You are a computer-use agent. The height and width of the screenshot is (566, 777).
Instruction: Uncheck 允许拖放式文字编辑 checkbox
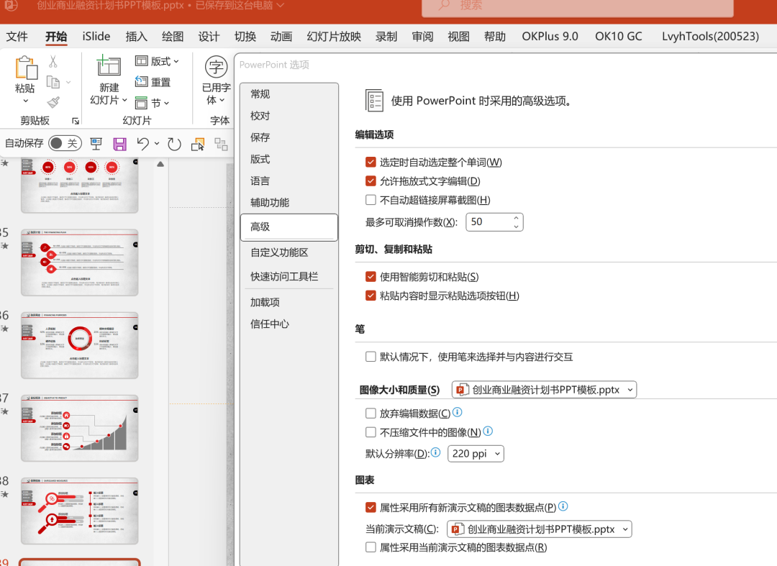click(371, 181)
